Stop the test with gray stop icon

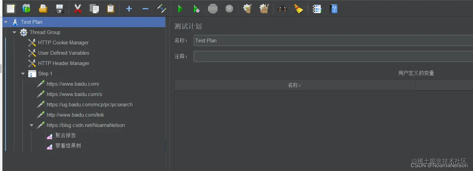point(213,9)
